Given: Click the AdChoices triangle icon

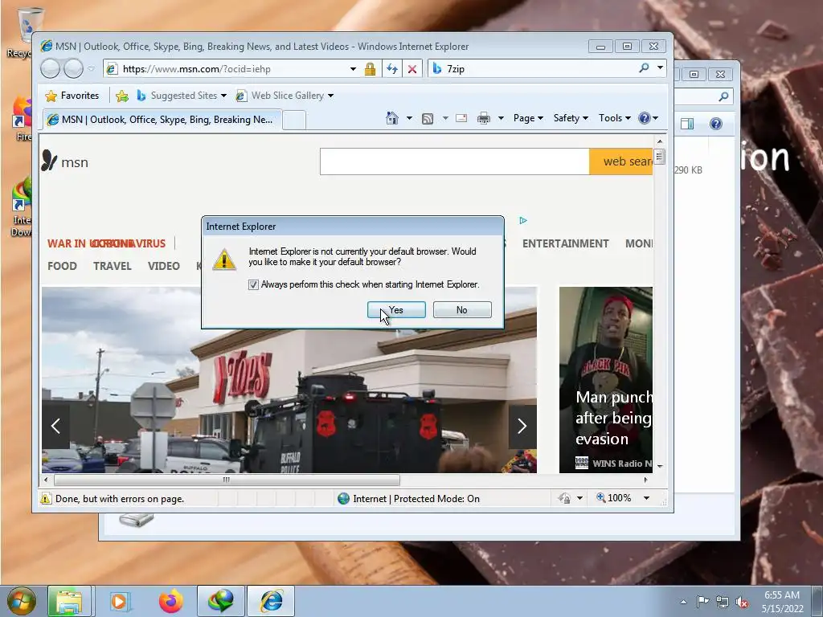Looking at the screenshot, I should tap(523, 220).
